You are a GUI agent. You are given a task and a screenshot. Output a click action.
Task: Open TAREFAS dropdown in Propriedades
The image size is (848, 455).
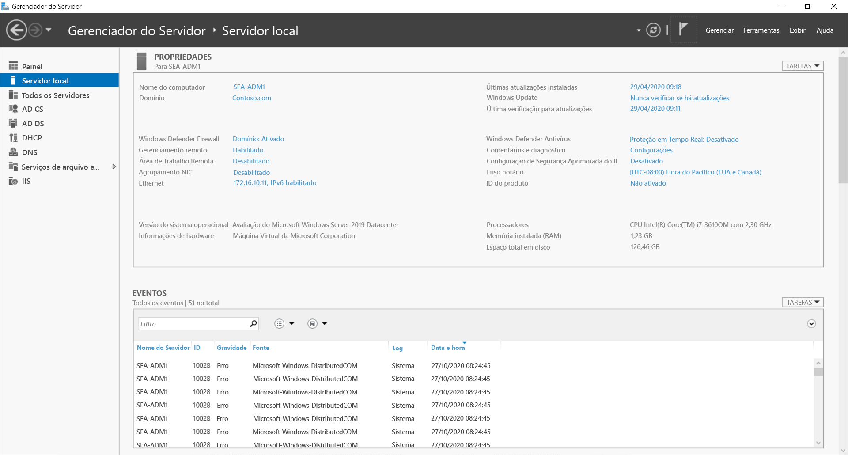(803, 66)
